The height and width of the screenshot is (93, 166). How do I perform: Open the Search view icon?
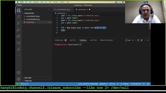18,17
